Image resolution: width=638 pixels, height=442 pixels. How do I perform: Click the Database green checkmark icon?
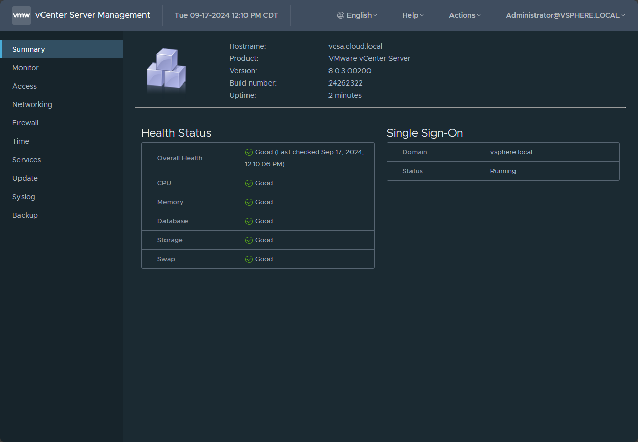249,221
